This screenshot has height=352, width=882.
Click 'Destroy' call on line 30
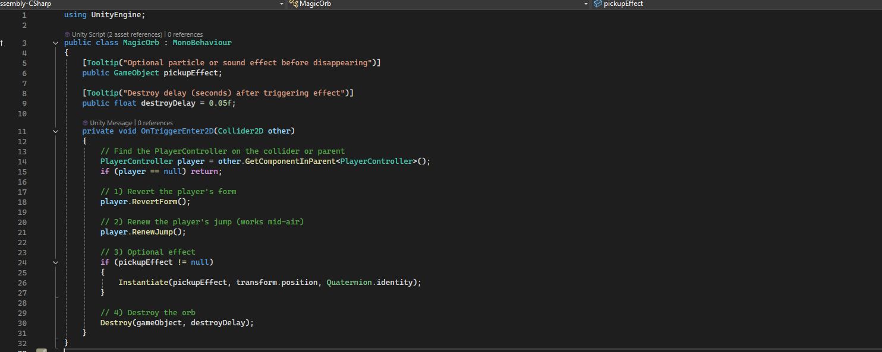click(116, 323)
